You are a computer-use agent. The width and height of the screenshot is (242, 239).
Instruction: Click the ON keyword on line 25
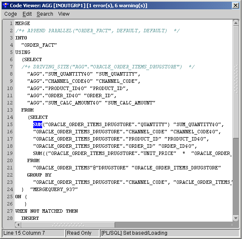[x=18, y=197]
